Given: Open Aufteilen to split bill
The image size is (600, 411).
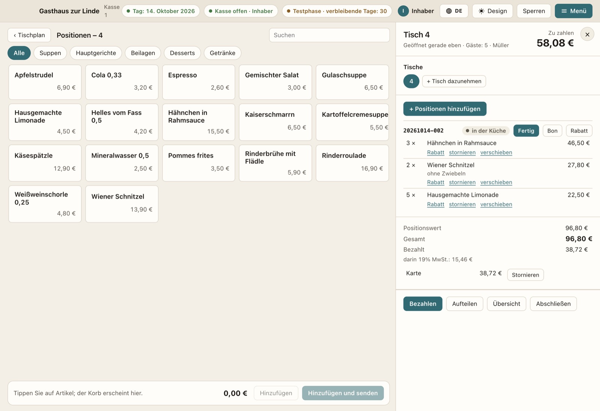Looking at the screenshot, I should coord(464,304).
